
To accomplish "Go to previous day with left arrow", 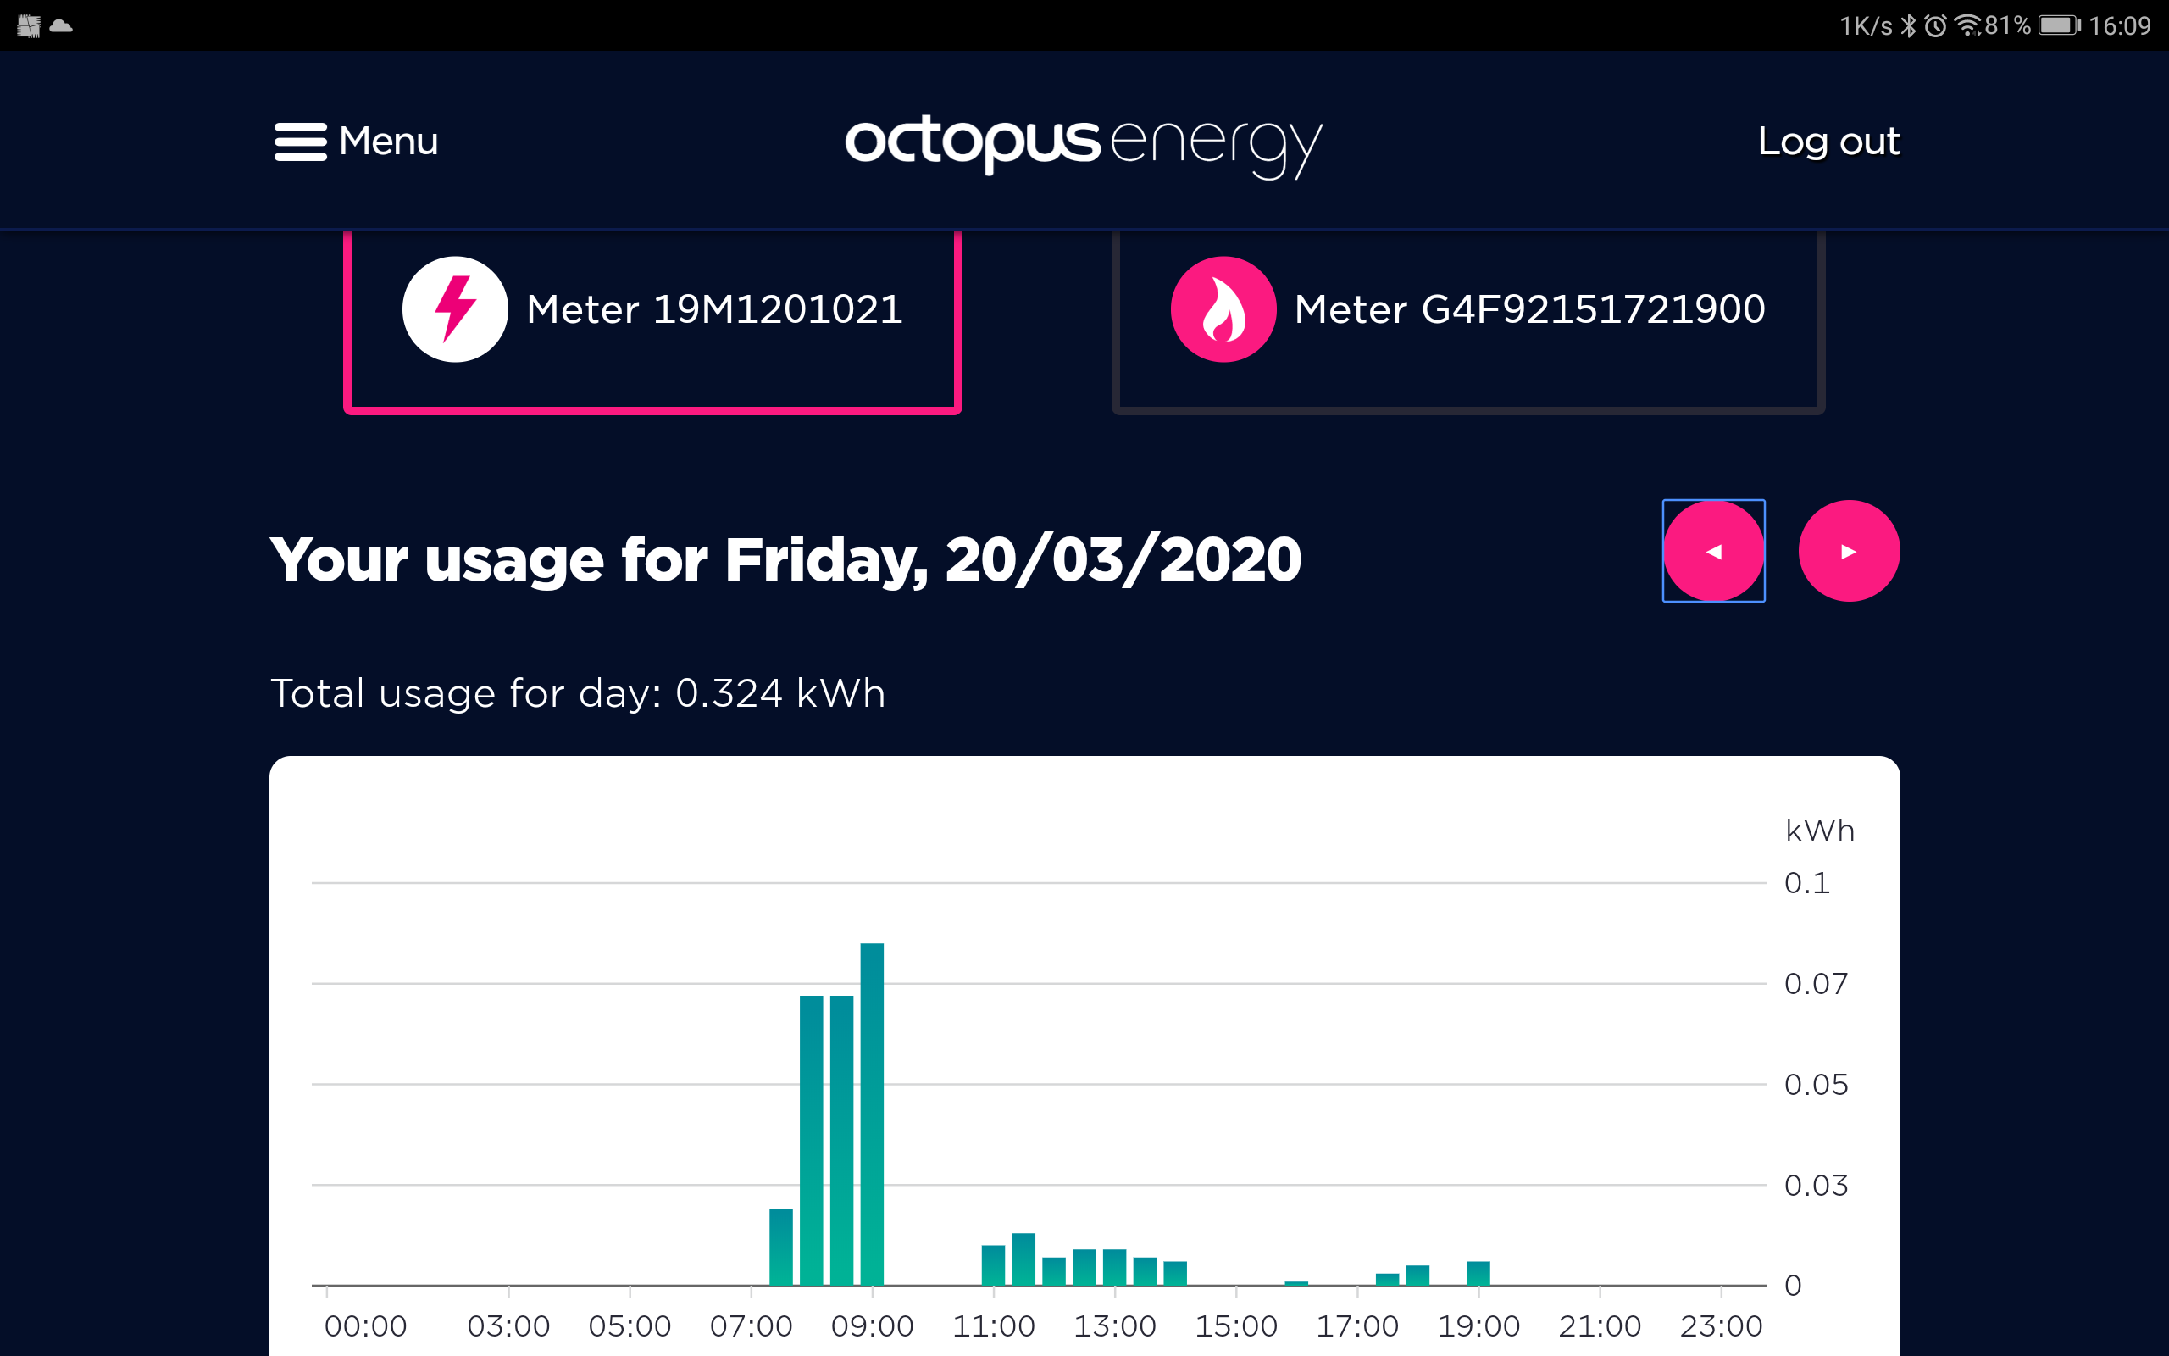I will pyautogui.click(x=1714, y=551).
